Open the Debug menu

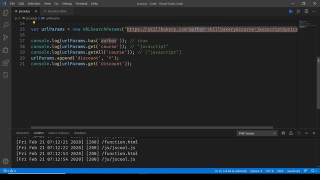[x=66, y=3]
